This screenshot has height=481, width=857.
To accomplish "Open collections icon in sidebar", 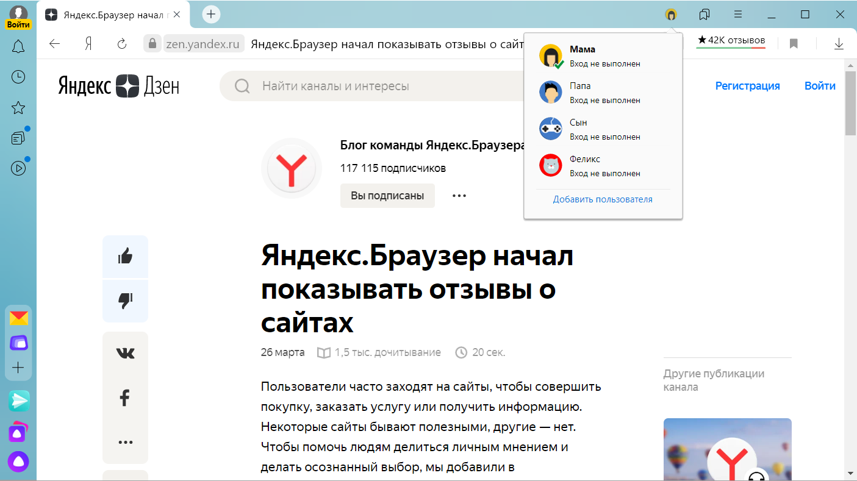I will click(x=18, y=138).
